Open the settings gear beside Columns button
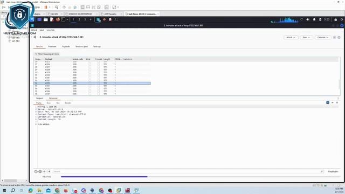Image resolution: width=345 pixels, height=194 pixels. coord(339,37)
